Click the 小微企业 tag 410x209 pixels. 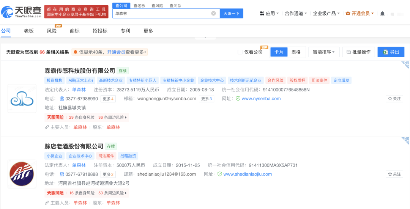coord(54,156)
